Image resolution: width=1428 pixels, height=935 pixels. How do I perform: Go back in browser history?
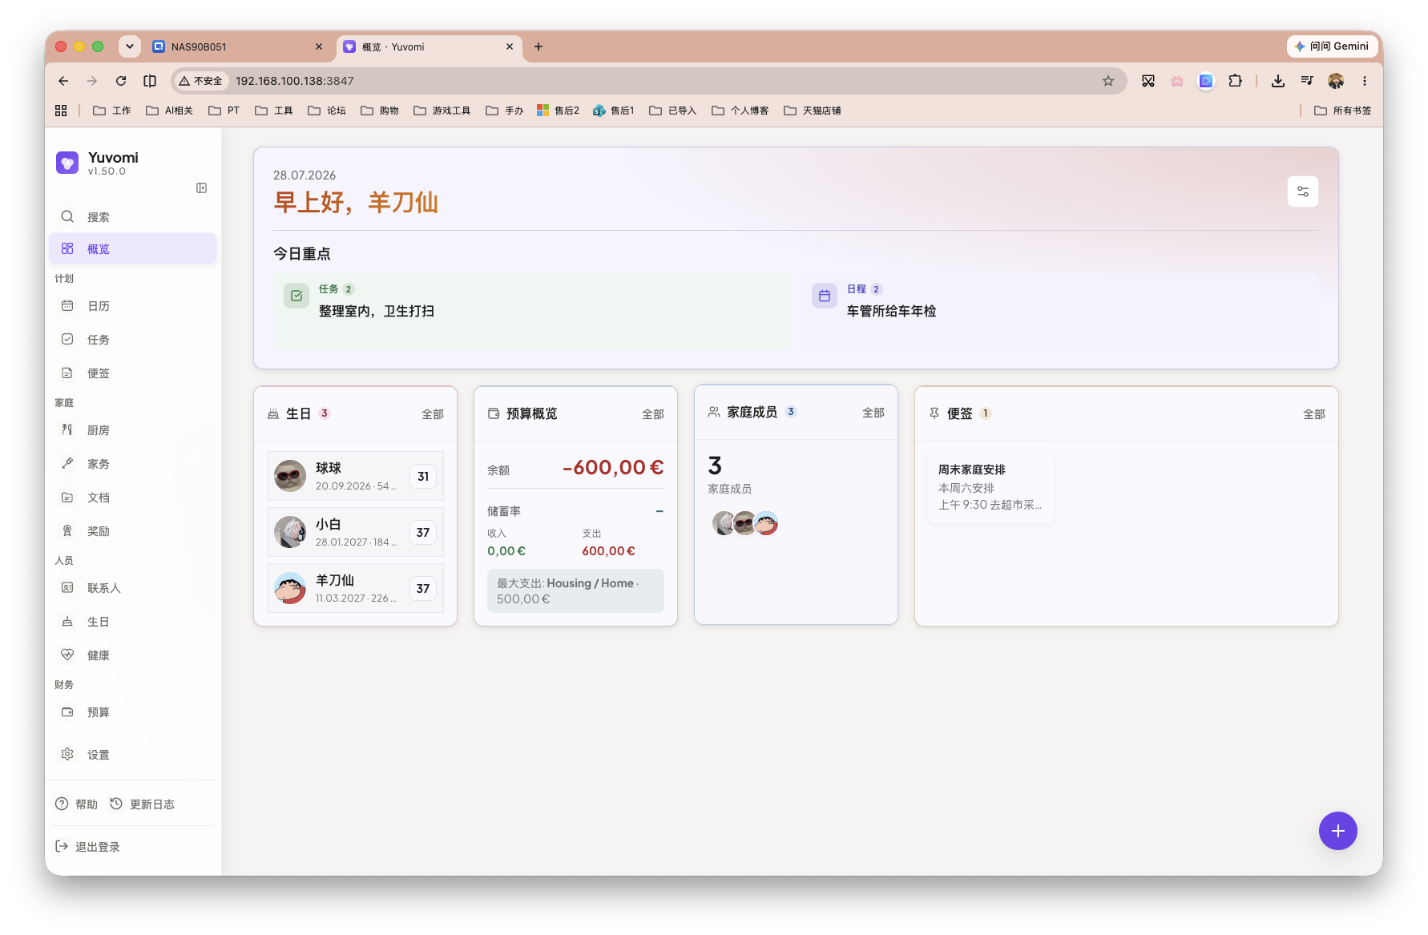pos(63,81)
